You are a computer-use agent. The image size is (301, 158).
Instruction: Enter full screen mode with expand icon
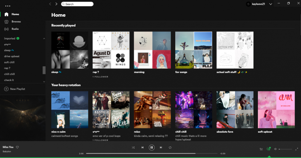coord(297,149)
